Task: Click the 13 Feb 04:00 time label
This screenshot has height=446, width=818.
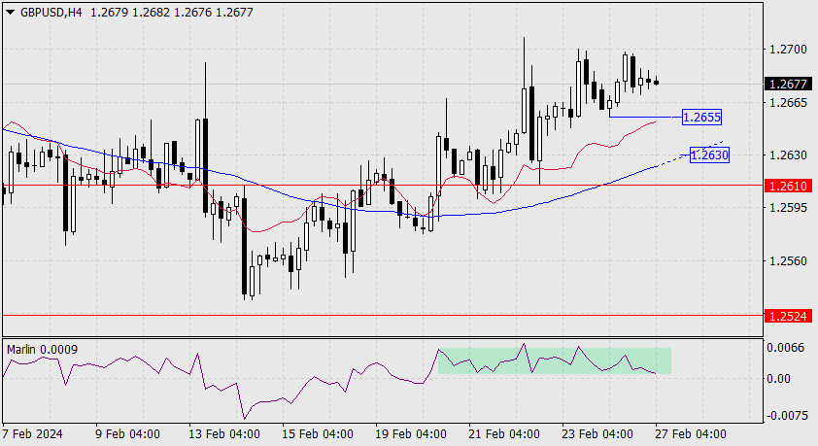Action: (223, 434)
